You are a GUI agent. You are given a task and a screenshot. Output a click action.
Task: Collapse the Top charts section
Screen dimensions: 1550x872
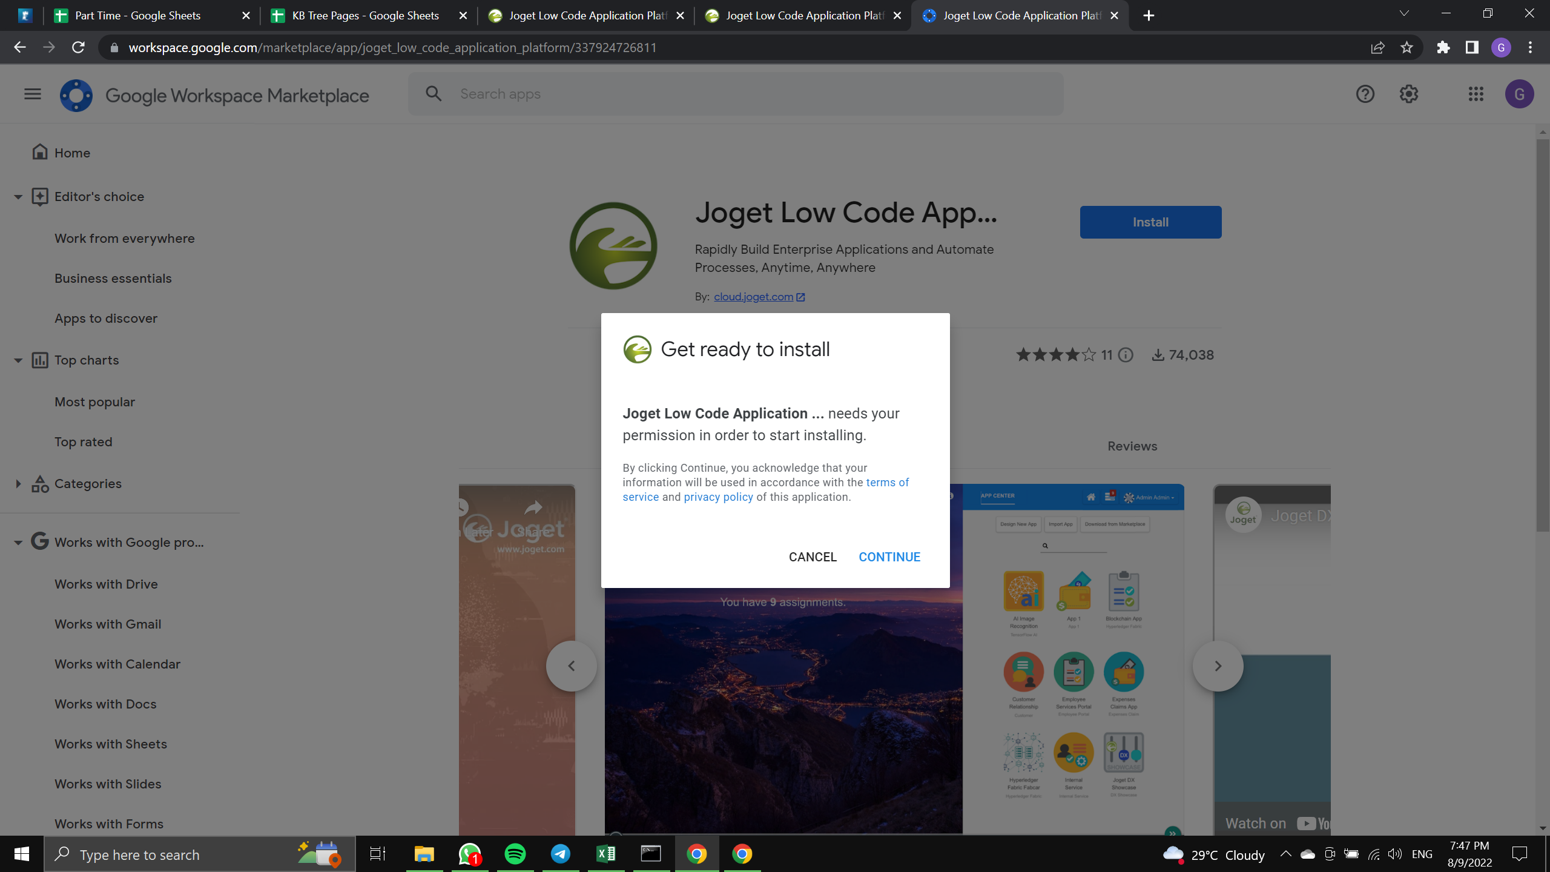18,360
